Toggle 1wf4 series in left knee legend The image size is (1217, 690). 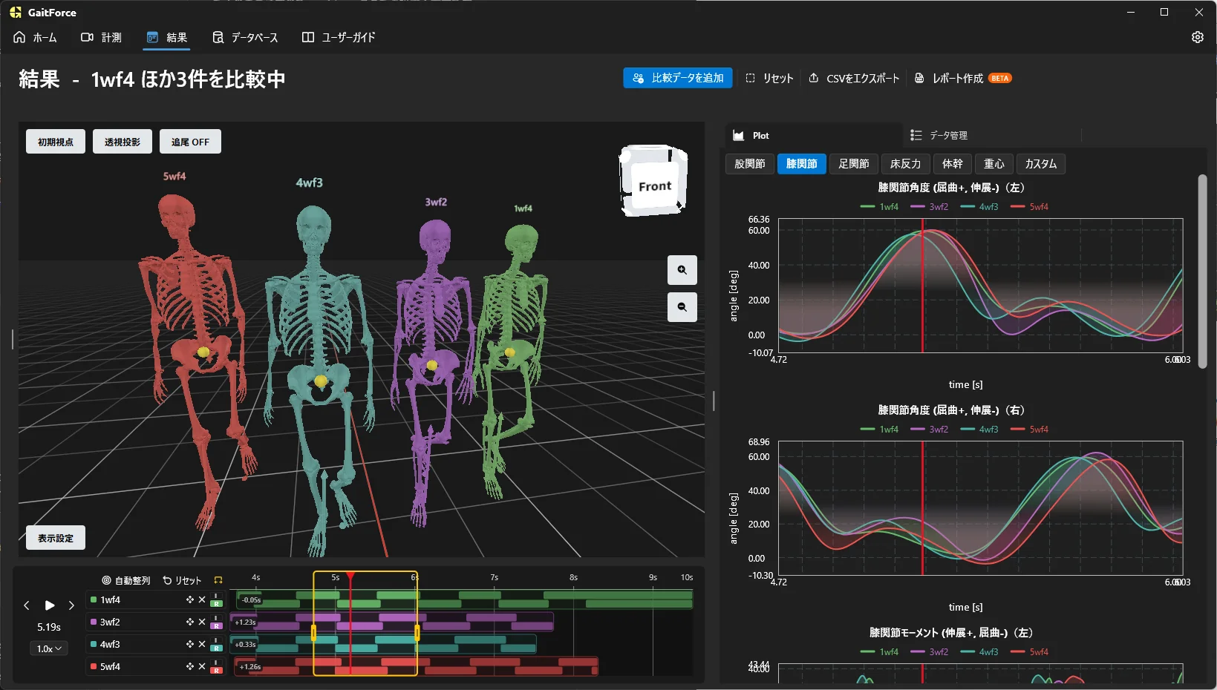879,207
